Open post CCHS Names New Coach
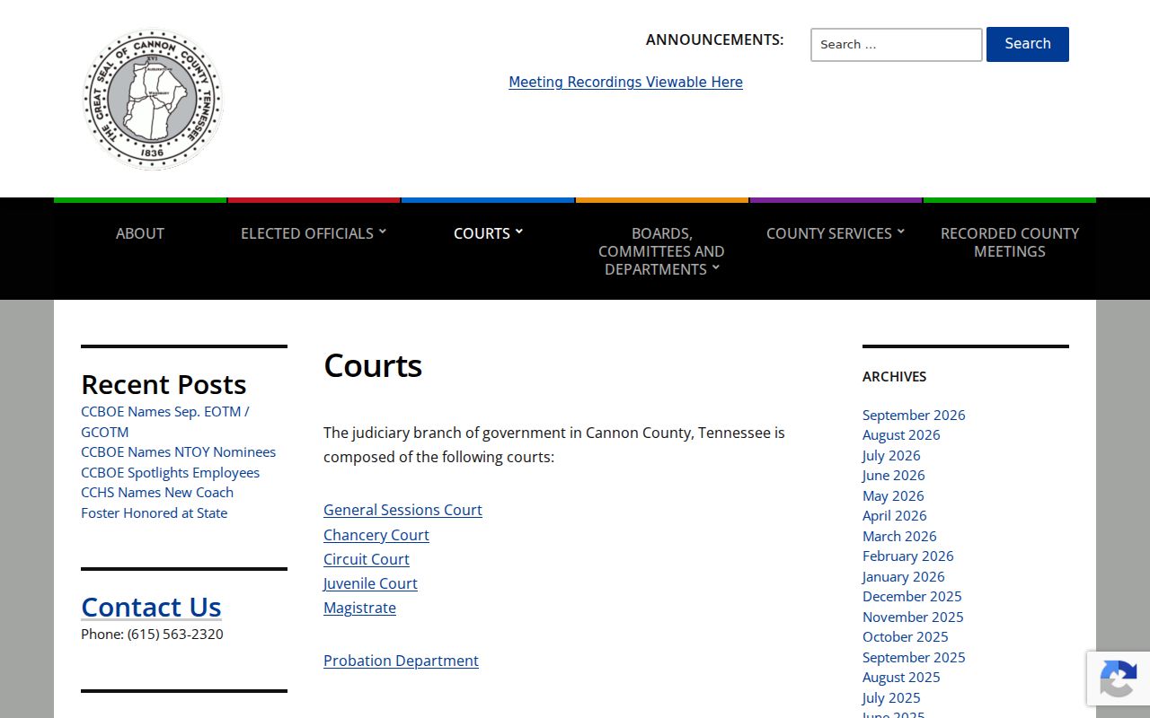Viewport: 1150px width, 718px height. click(x=157, y=493)
